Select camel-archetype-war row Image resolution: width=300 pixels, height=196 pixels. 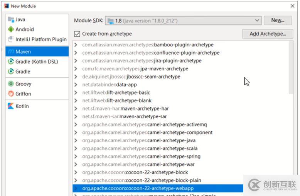pyautogui.click(x=181, y=164)
